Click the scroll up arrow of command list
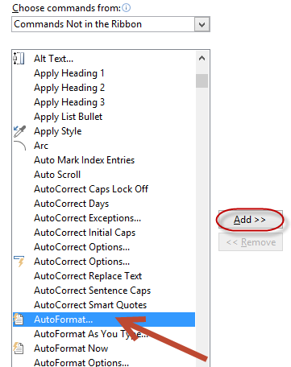 click(202, 58)
